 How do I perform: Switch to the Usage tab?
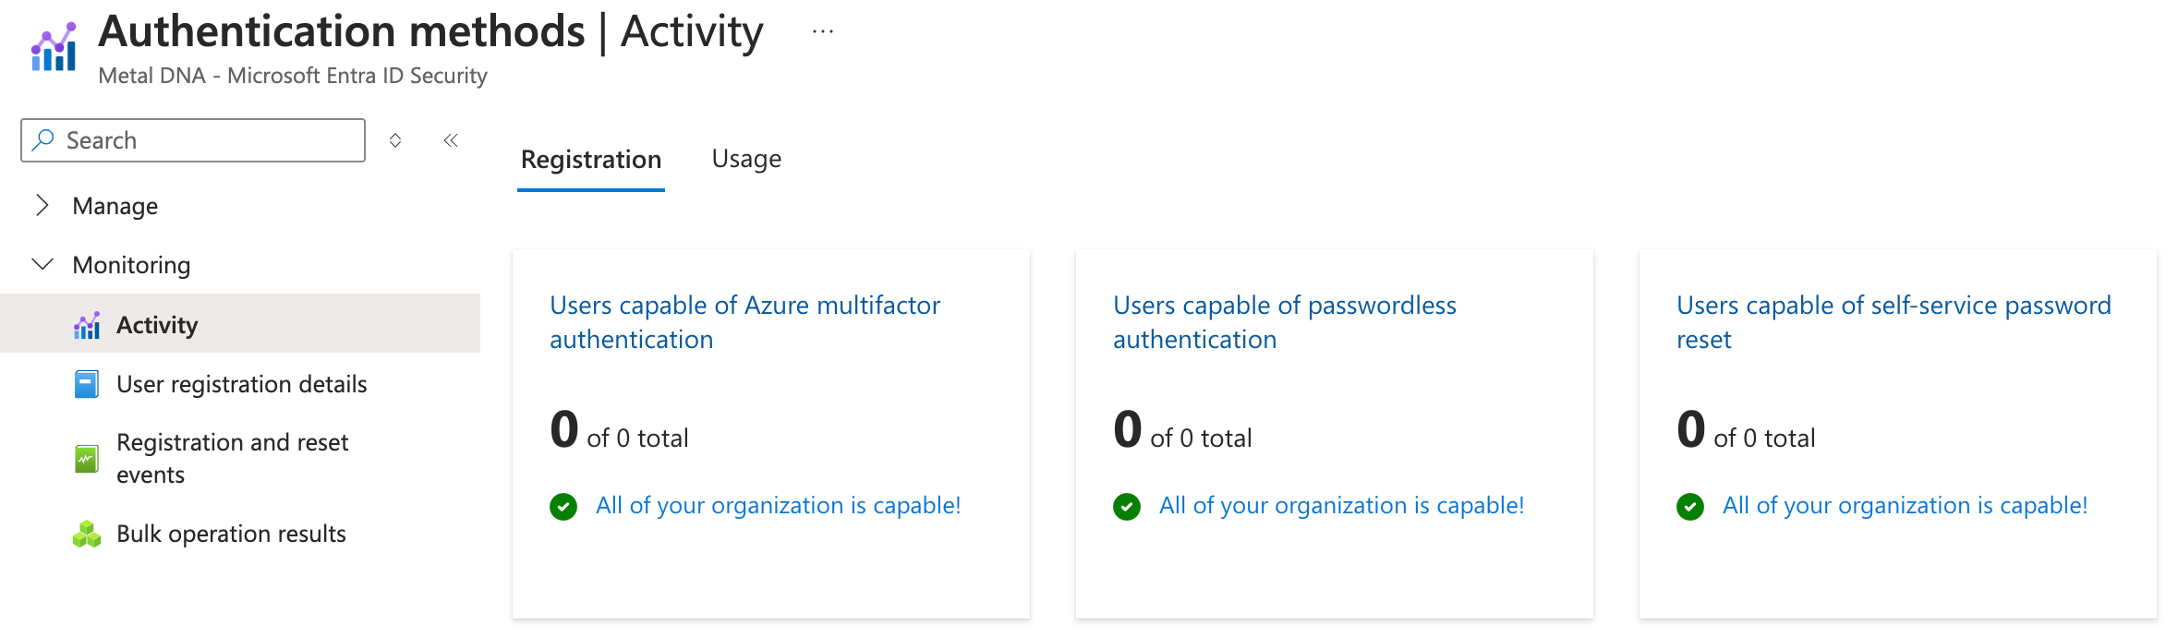click(x=746, y=160)
